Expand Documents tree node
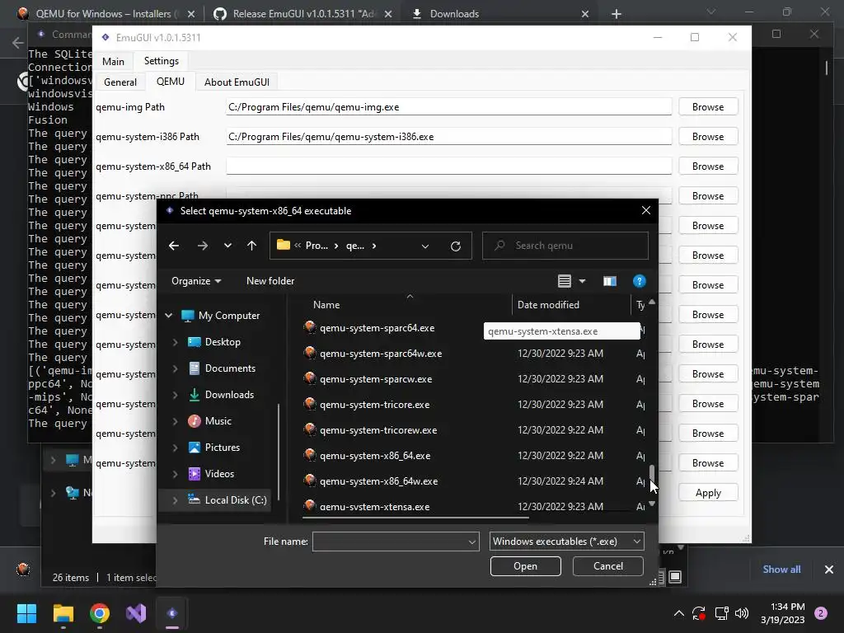 coord(175,368)
